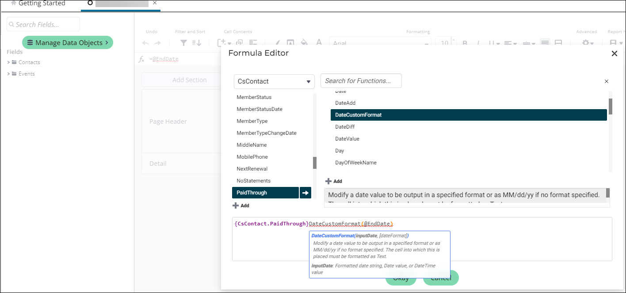Image resolution: width=626 pixels, height=293 pixels.
Task: Select the MemberStatus field
Action: coord(254,97)
